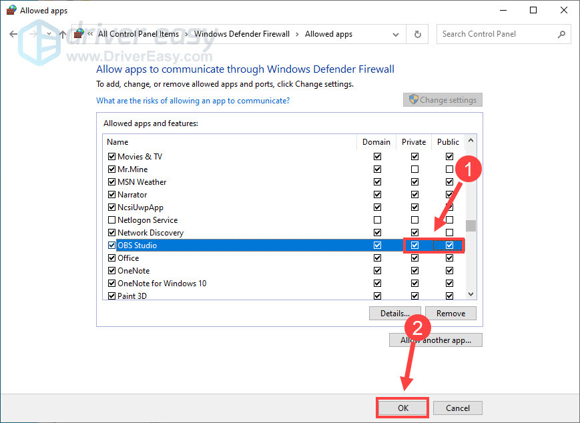Toggle the OBS Studio name checkbox

point(111,245)
